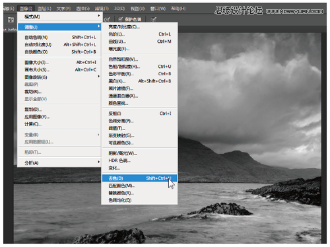Select the 裁切(R)... menu entry

pos(59,92)
